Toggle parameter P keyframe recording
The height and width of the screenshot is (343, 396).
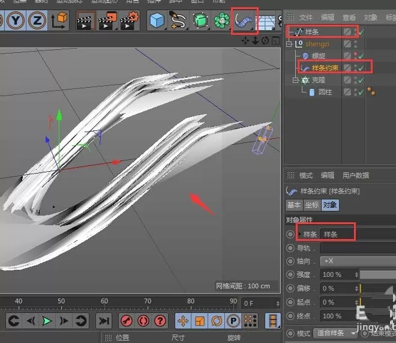233,321
